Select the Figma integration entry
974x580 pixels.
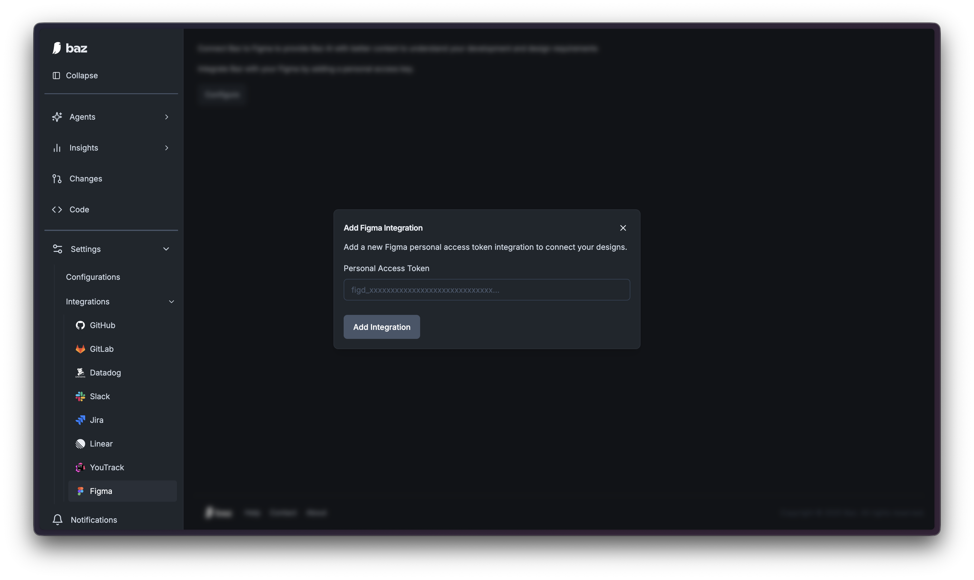[122, 491]
